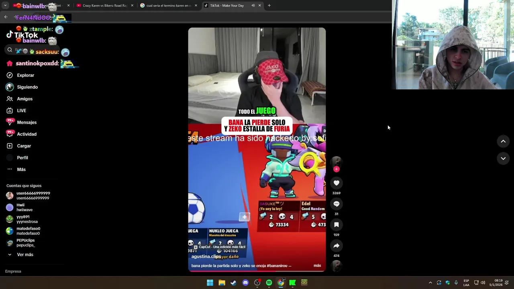Open browser tab search dropdown
The height and width of the screenshot is (289, 514).
5,6
